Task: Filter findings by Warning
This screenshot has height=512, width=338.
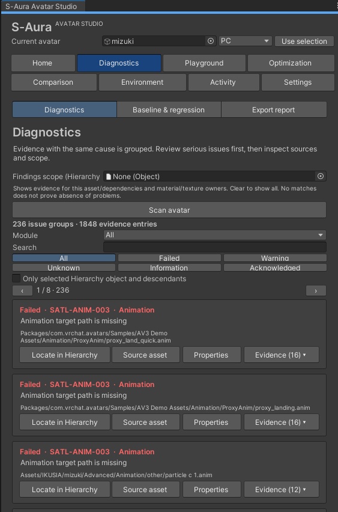Action: 275,258
